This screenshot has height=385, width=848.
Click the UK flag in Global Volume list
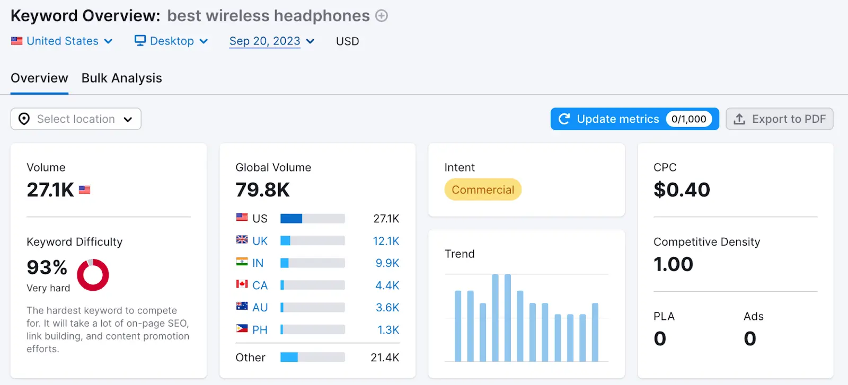click(x=242, y=240)
